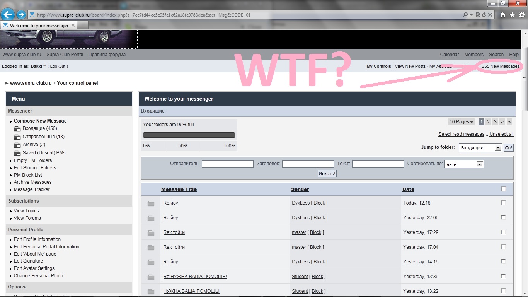This screenshot has height=297, width=528.
Task: Expand the 10 Pages dropdown
Action: 462,122
